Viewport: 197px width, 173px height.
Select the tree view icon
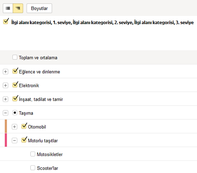coord(18,8)
